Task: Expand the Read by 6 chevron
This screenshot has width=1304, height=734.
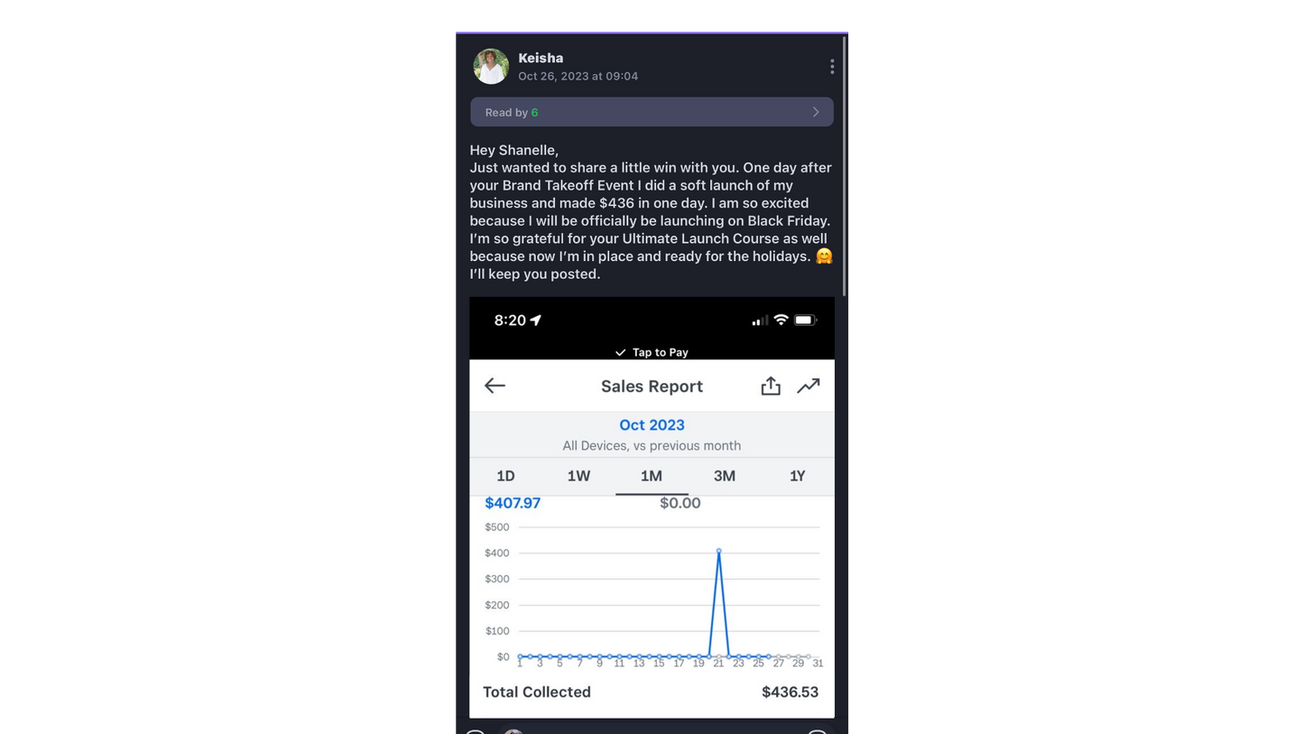Action: [x=815, y=112]
